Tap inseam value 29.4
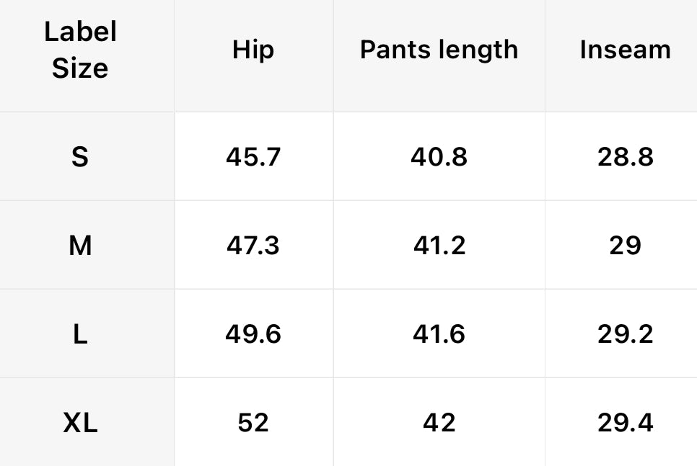The height and width of the screenshot is (466, 697). click(x=625, y=423)
